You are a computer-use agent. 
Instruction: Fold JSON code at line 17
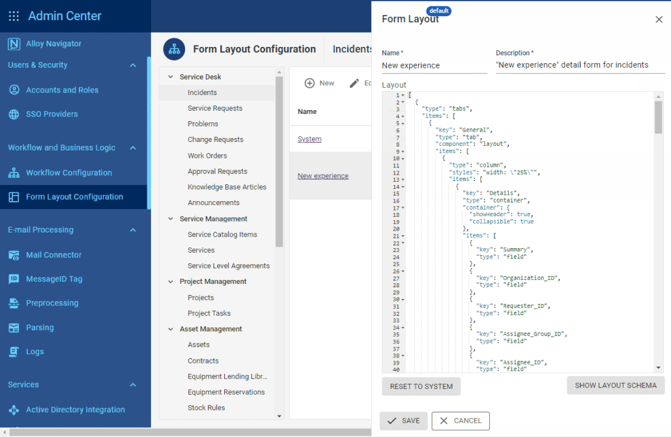(403, 208)
